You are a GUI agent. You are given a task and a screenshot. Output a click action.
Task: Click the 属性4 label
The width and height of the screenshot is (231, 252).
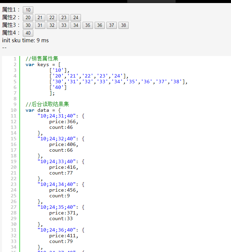[x=11, y=33]
